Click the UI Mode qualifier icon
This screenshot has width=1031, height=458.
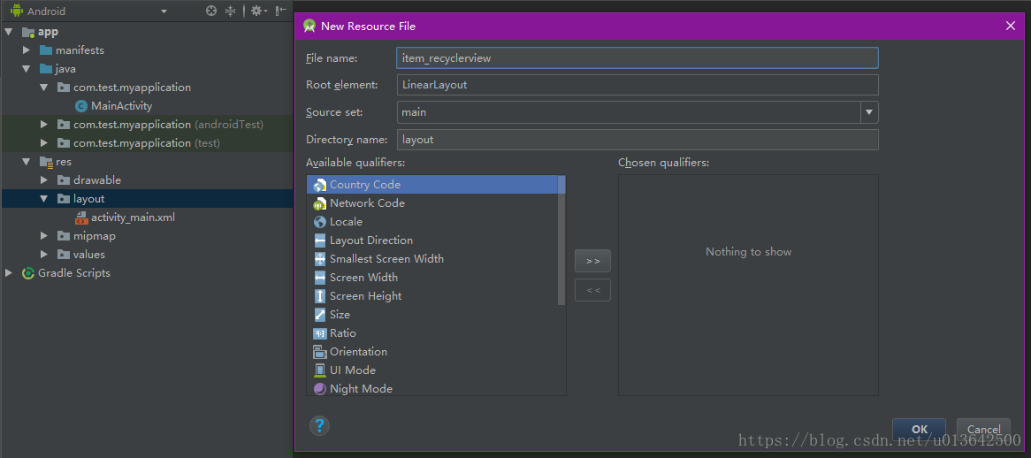coord(319,370)
